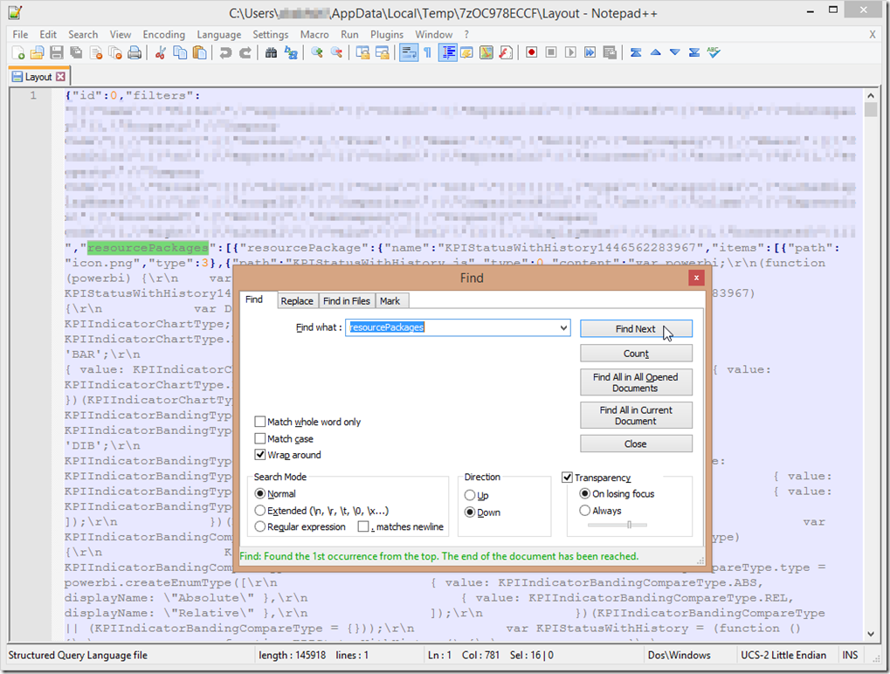
Task: Click Find All in All Opened Documents
Action: click(636, 382)
